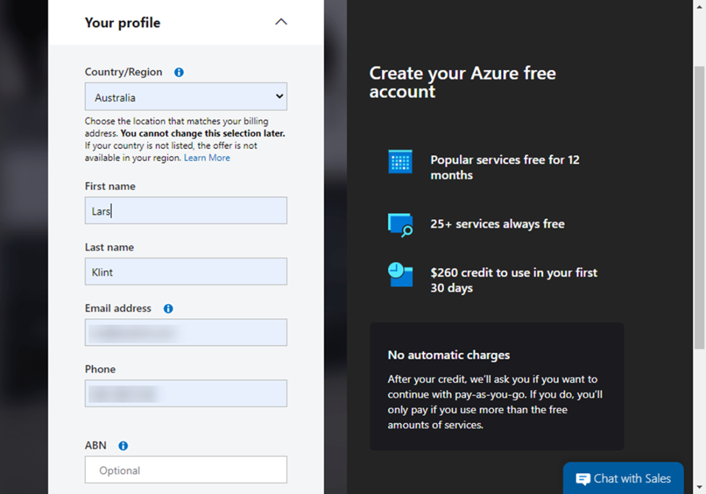Image resolution: width=706 pixels, height=494 pixels.
Task: Click the Phone number input field
Action: tap(185, 393)
